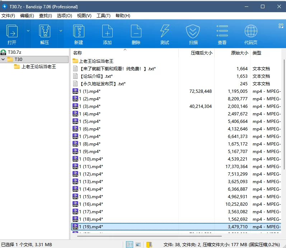Click MP4 icon of 1 (9).mp4

[75, 151]
